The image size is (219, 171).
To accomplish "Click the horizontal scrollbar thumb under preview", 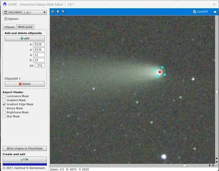I will click(x=184, y=165).
